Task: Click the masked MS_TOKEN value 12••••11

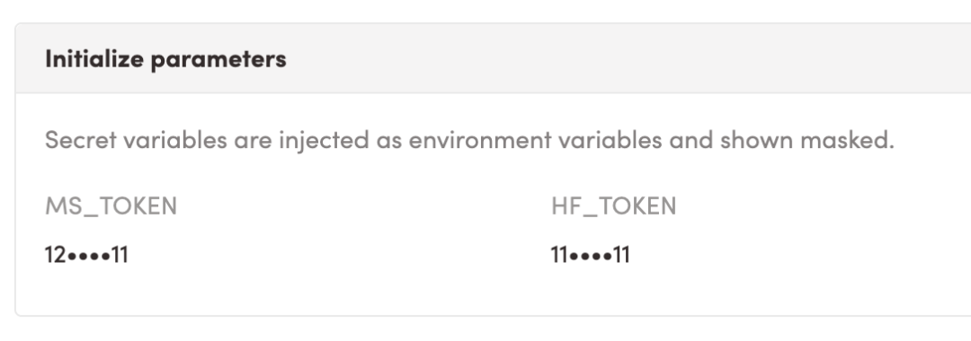Action: pos(86,255)
